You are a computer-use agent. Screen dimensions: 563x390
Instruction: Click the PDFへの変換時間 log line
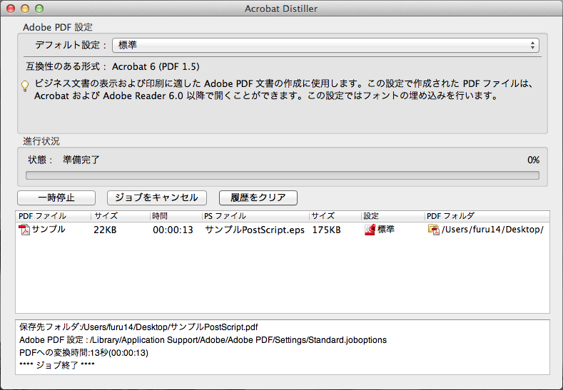click(83, 353)
